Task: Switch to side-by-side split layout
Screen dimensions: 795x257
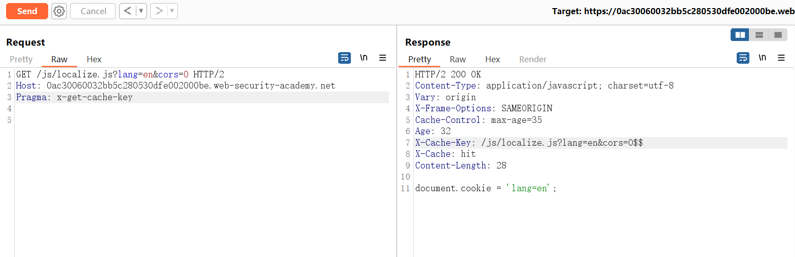Action: coord(740,35)
